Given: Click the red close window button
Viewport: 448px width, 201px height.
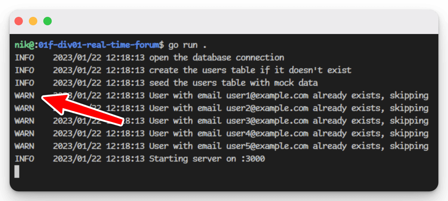Looking at the screenshot, I should (19, 21).
